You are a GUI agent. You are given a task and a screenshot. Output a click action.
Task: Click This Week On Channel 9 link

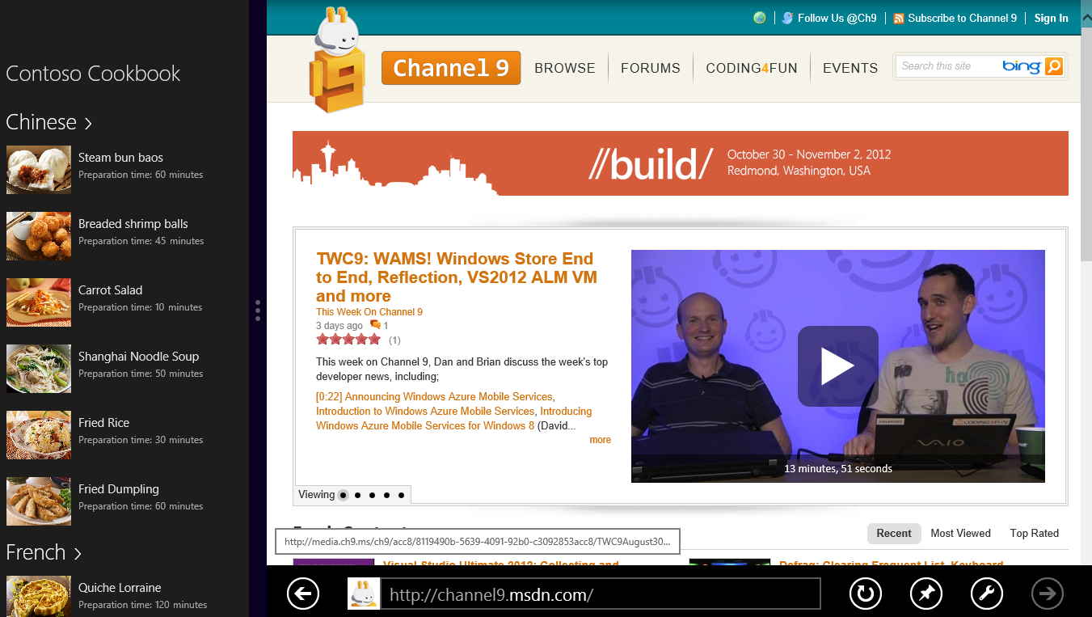pos(369,312)
